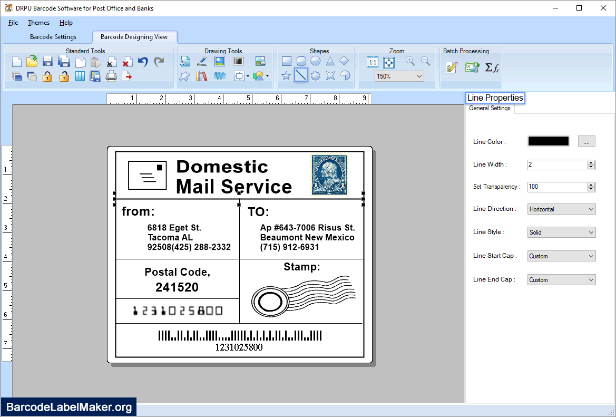616x417 pixels.
Task: Select the Picture insert tool
Action: (220, 61)
